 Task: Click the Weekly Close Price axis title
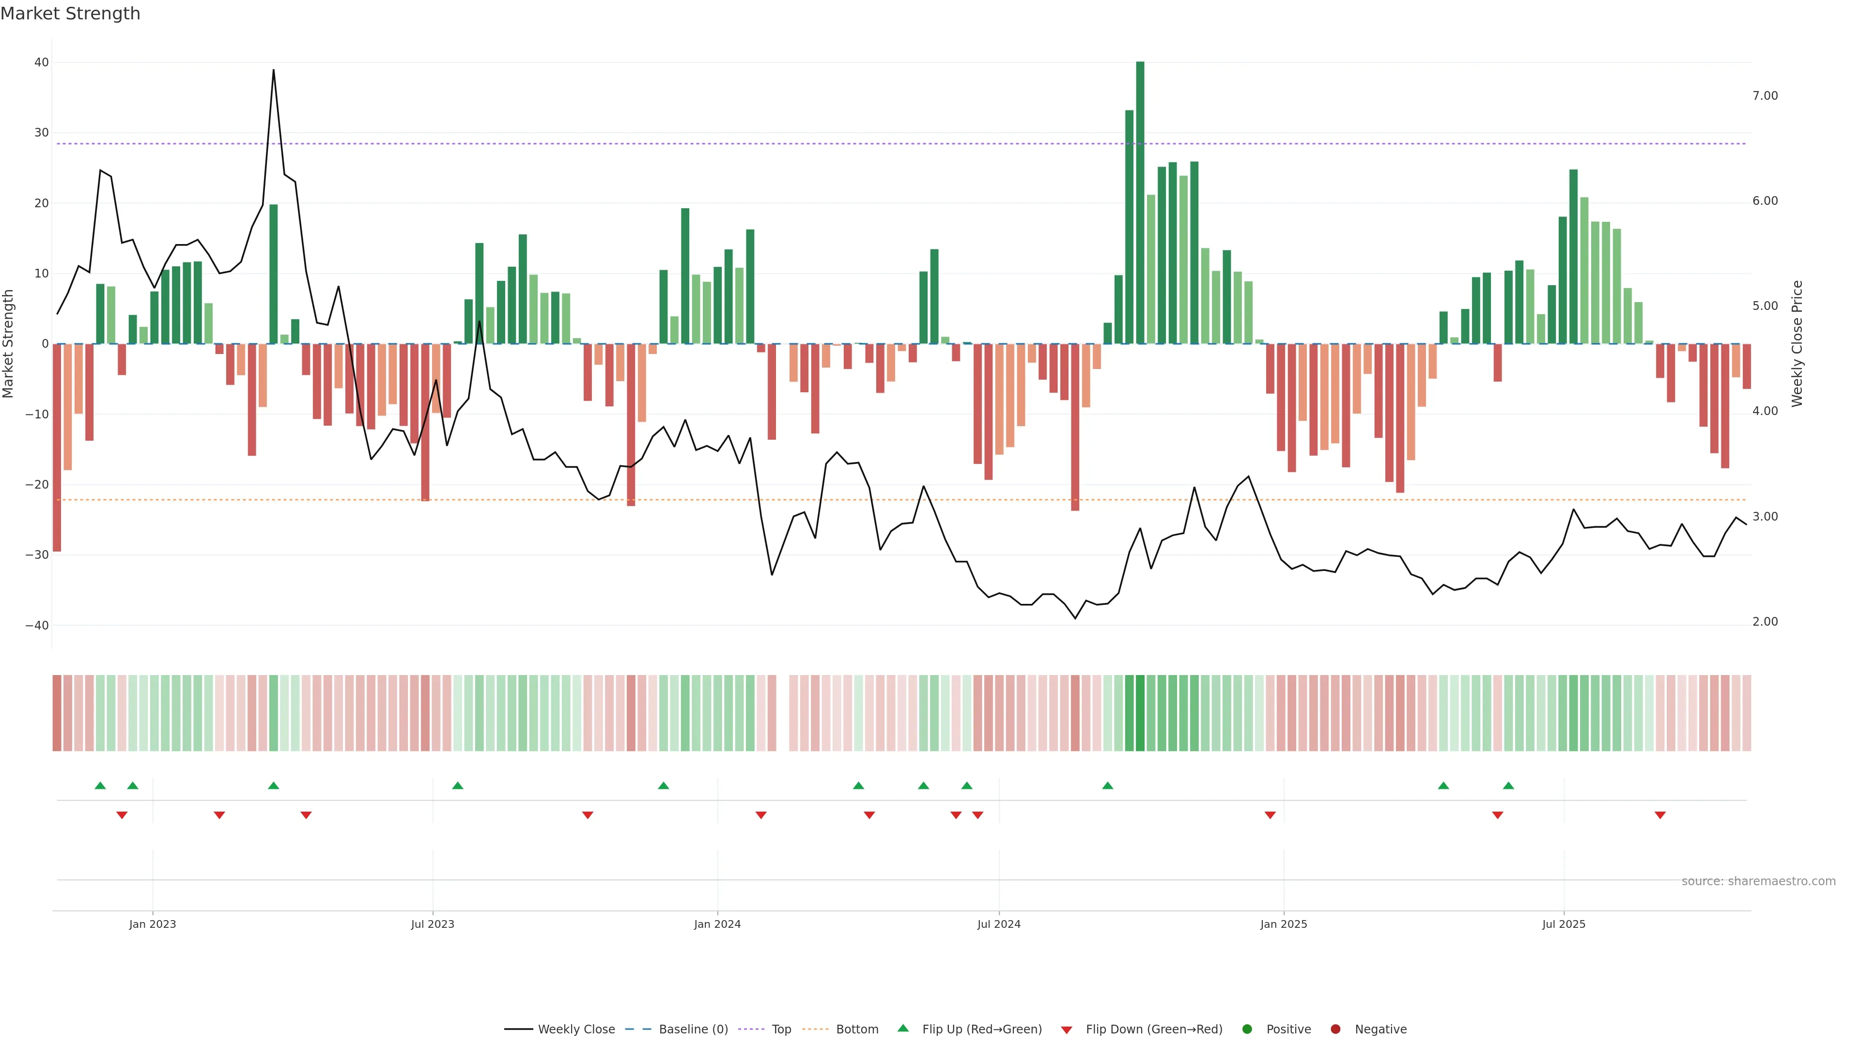click(x=1797, y=344)
